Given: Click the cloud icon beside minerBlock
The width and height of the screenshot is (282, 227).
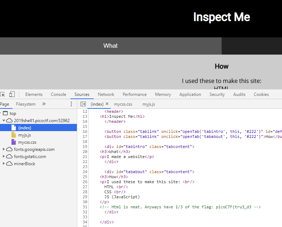Looking at the screenshot, I should pos(9,164).
